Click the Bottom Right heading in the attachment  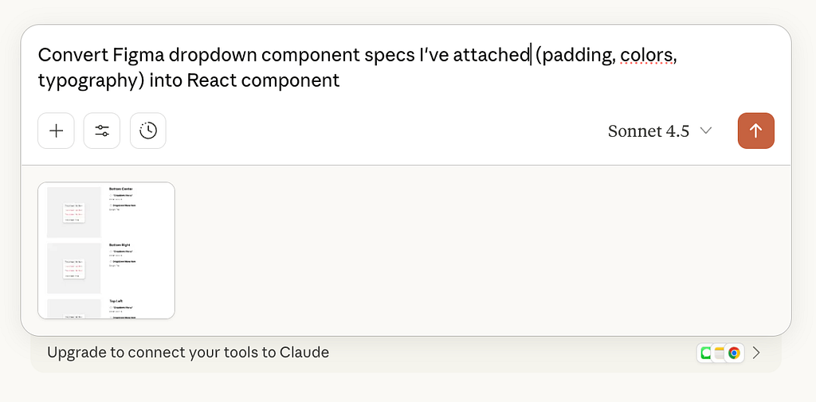[x=120, y=245]
